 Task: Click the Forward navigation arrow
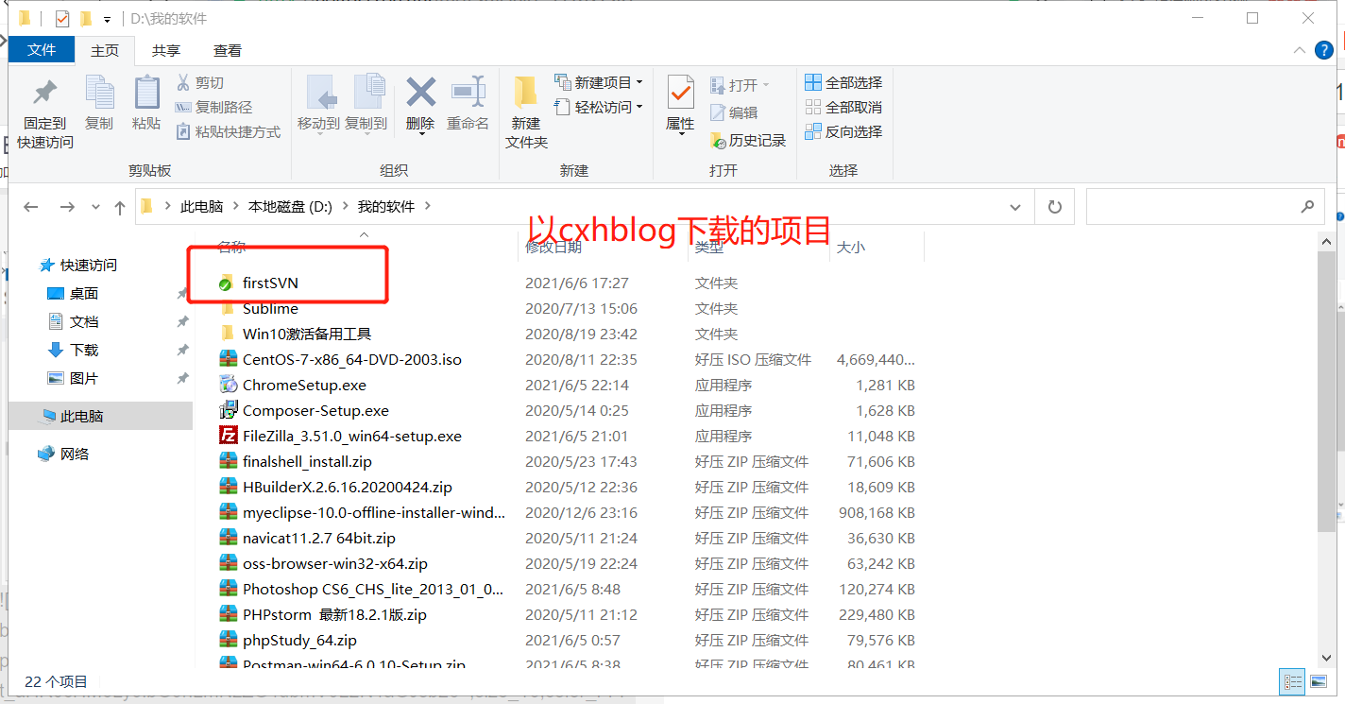coord(66,206)
